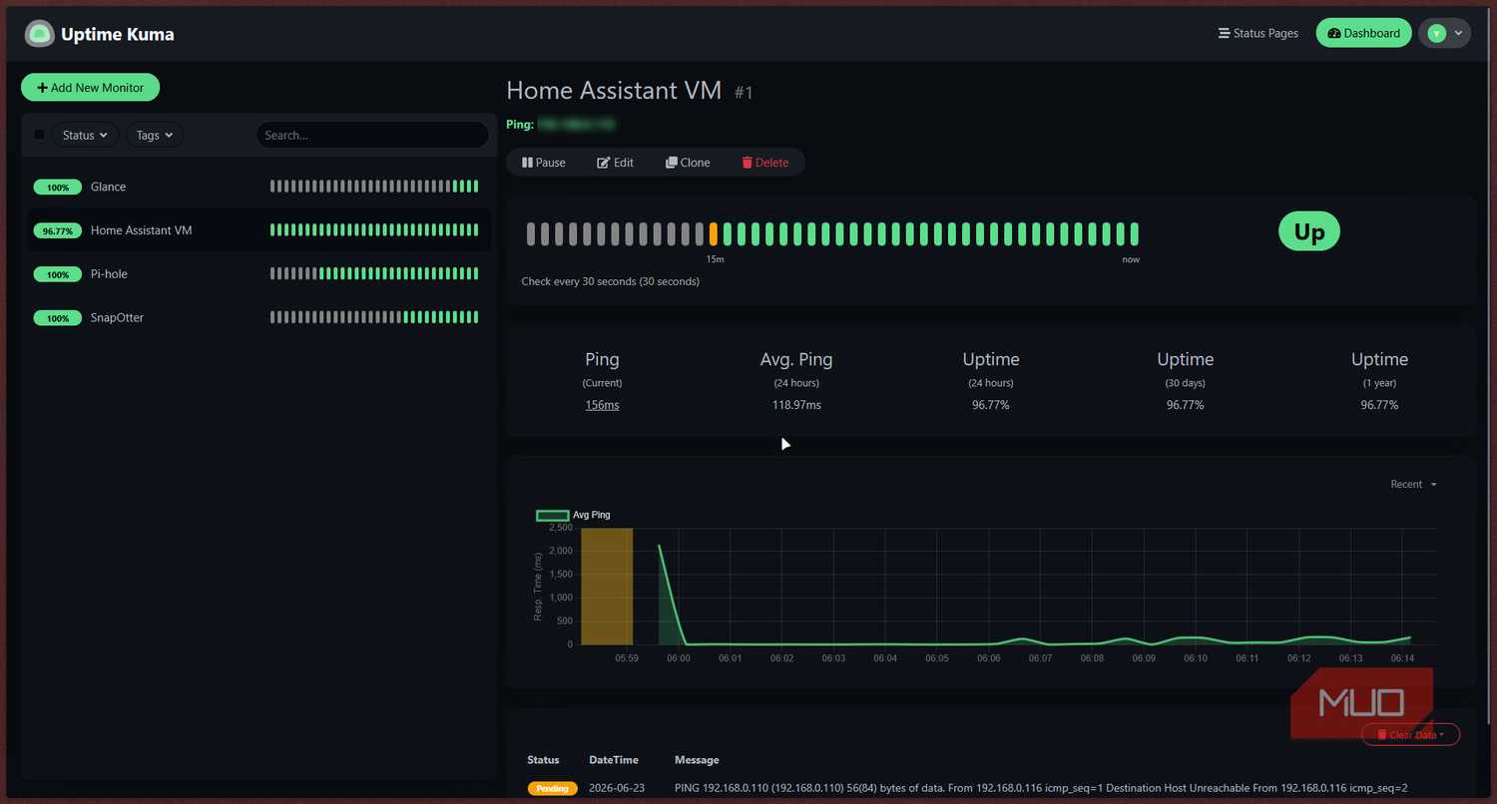Click the SnapOtter heartbeat bar in the list

tap(374, 318)
